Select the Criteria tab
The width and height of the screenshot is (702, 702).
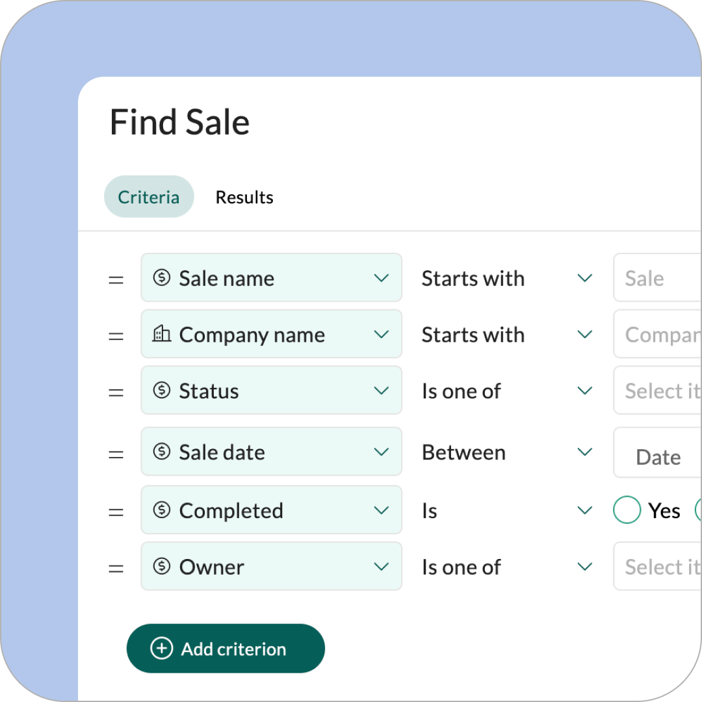point(149,197)
